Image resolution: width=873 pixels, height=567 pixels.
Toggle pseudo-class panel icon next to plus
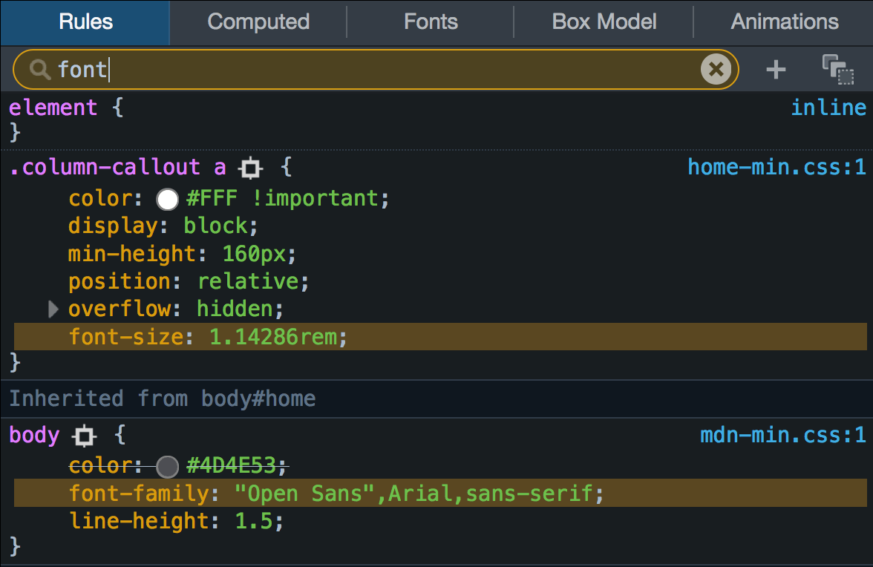coord(838,70)
